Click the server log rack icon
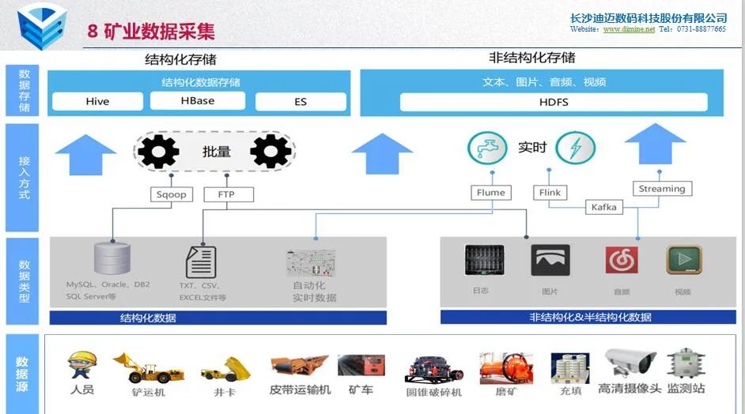Viewport: 745px width, 414px height. (484, 261)
